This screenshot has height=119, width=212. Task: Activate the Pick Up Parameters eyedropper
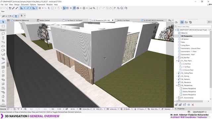click(x=13, y=8)
